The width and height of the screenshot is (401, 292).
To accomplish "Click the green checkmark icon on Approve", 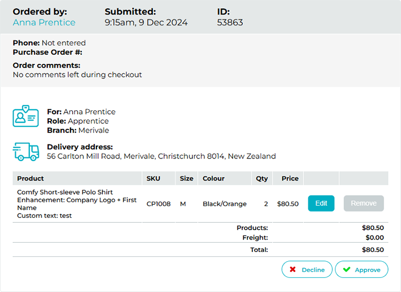I will coord(346,270).
